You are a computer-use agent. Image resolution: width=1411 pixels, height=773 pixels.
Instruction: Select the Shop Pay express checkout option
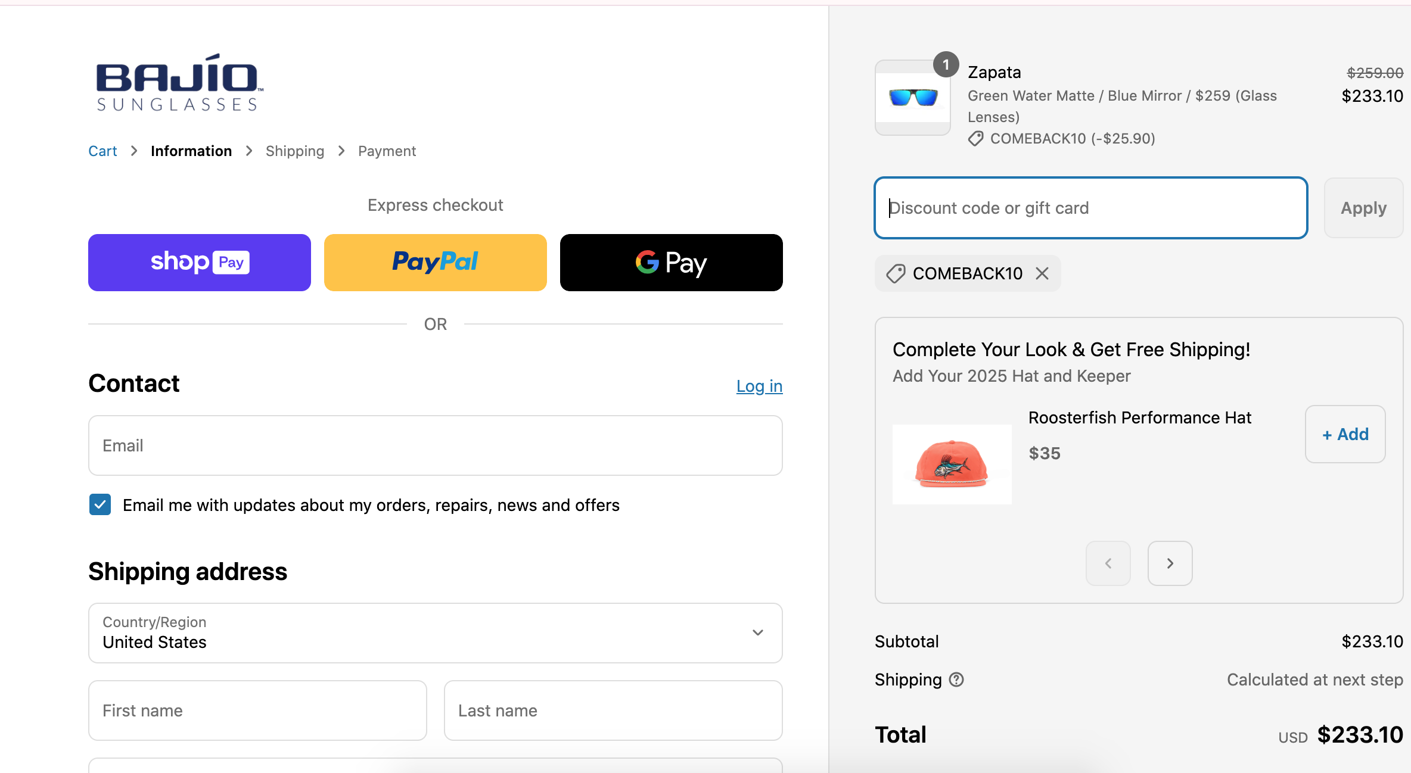point(198,262)
